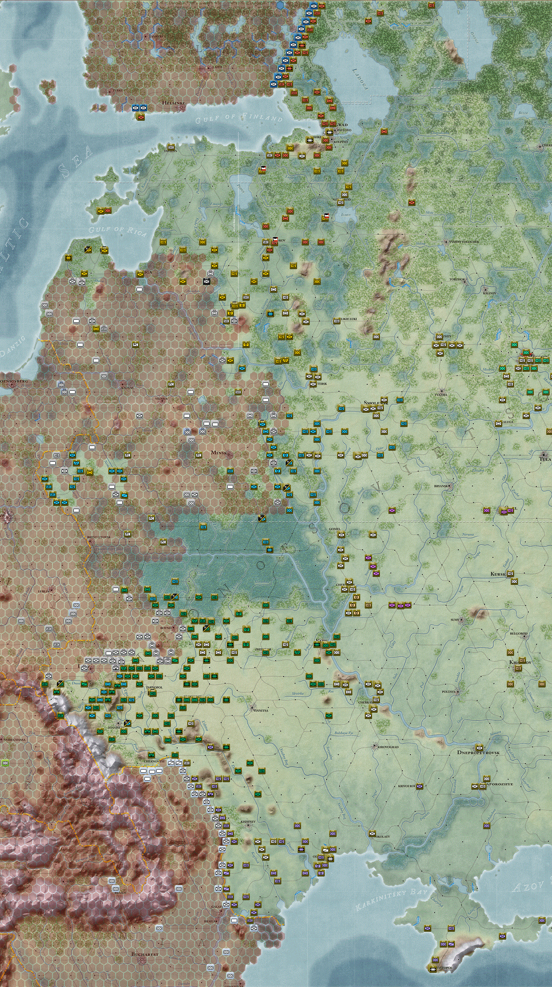Select the HQ counter at Kursk
This screenshot has width=552, height=987.
510,573
